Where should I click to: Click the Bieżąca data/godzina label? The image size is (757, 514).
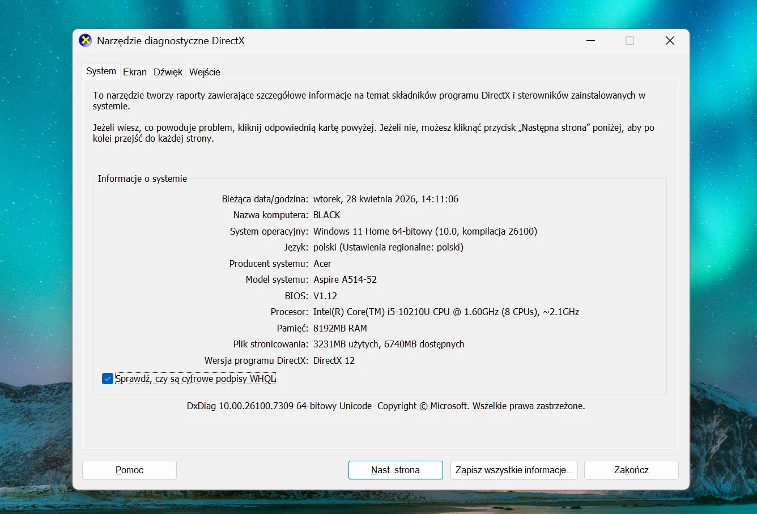tap(265, 199)
